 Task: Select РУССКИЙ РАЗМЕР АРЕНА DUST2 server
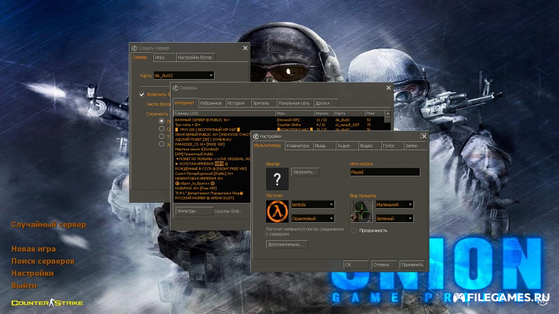[x=212, y=198]
